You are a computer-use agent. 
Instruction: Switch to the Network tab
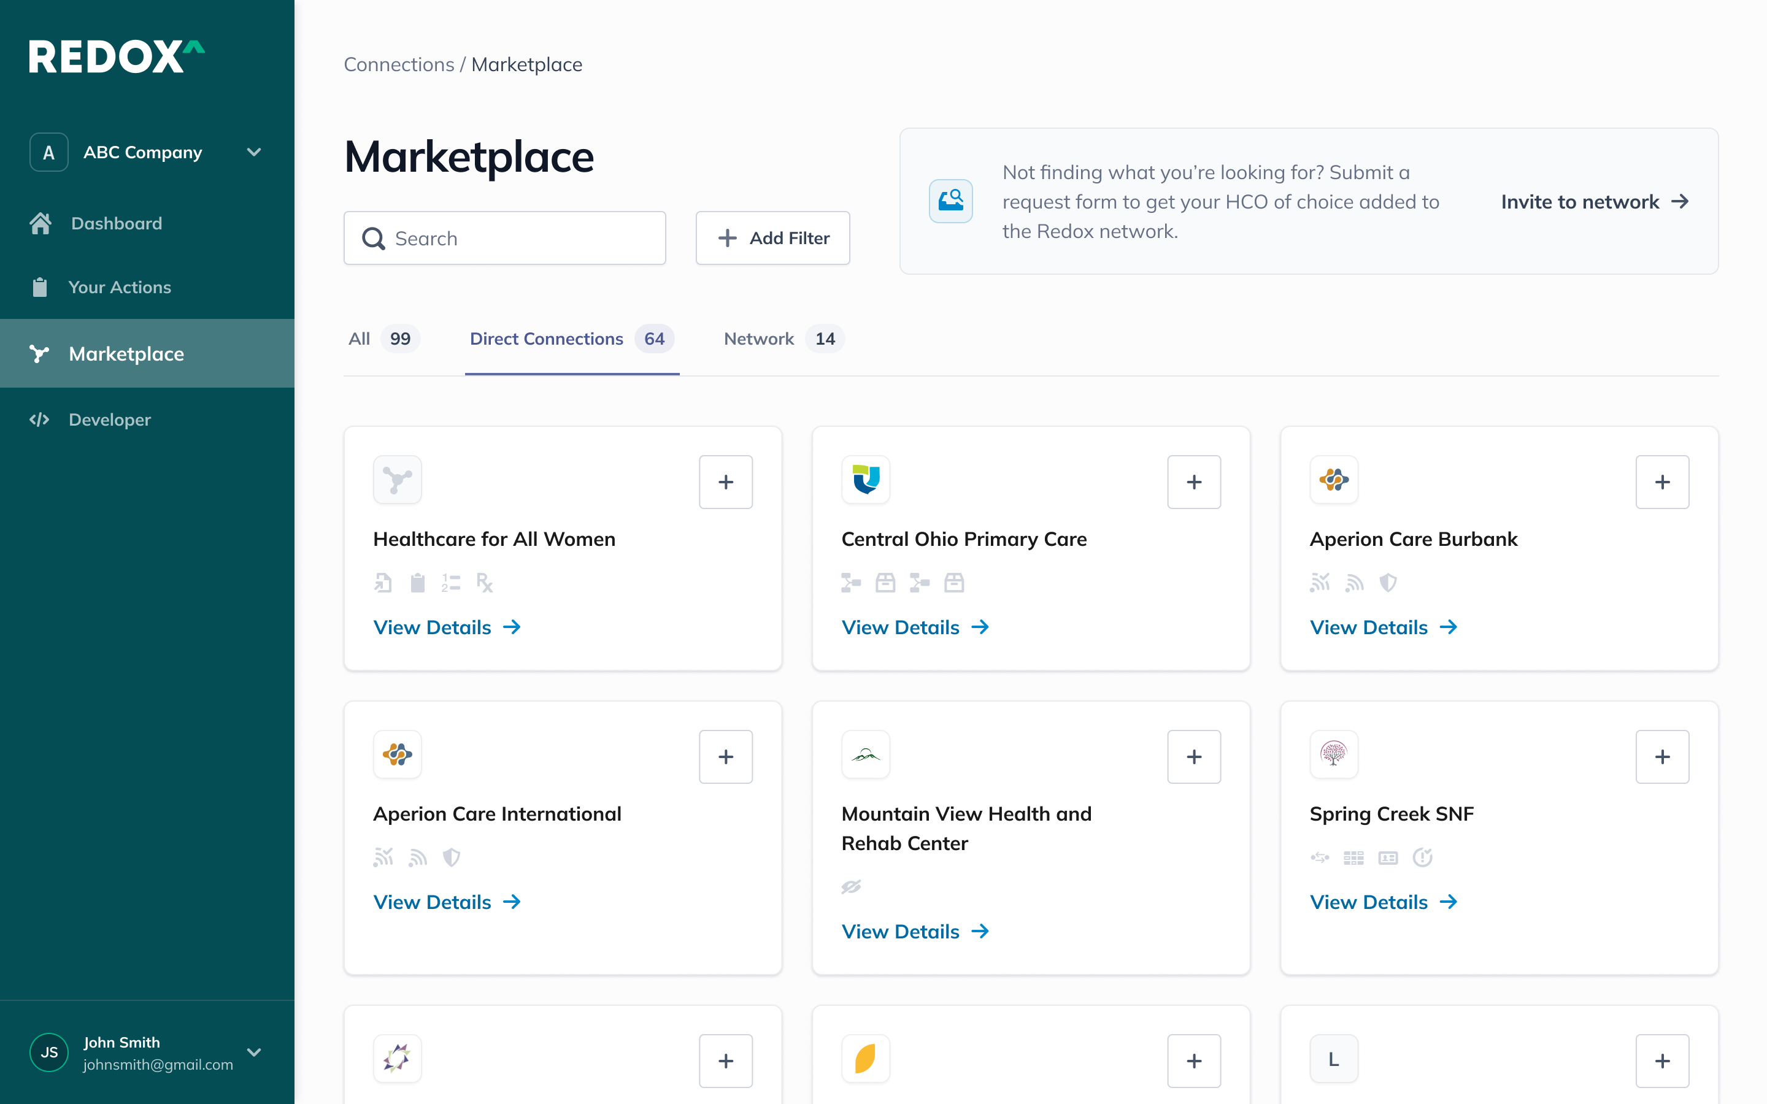(x=783, y=339)
